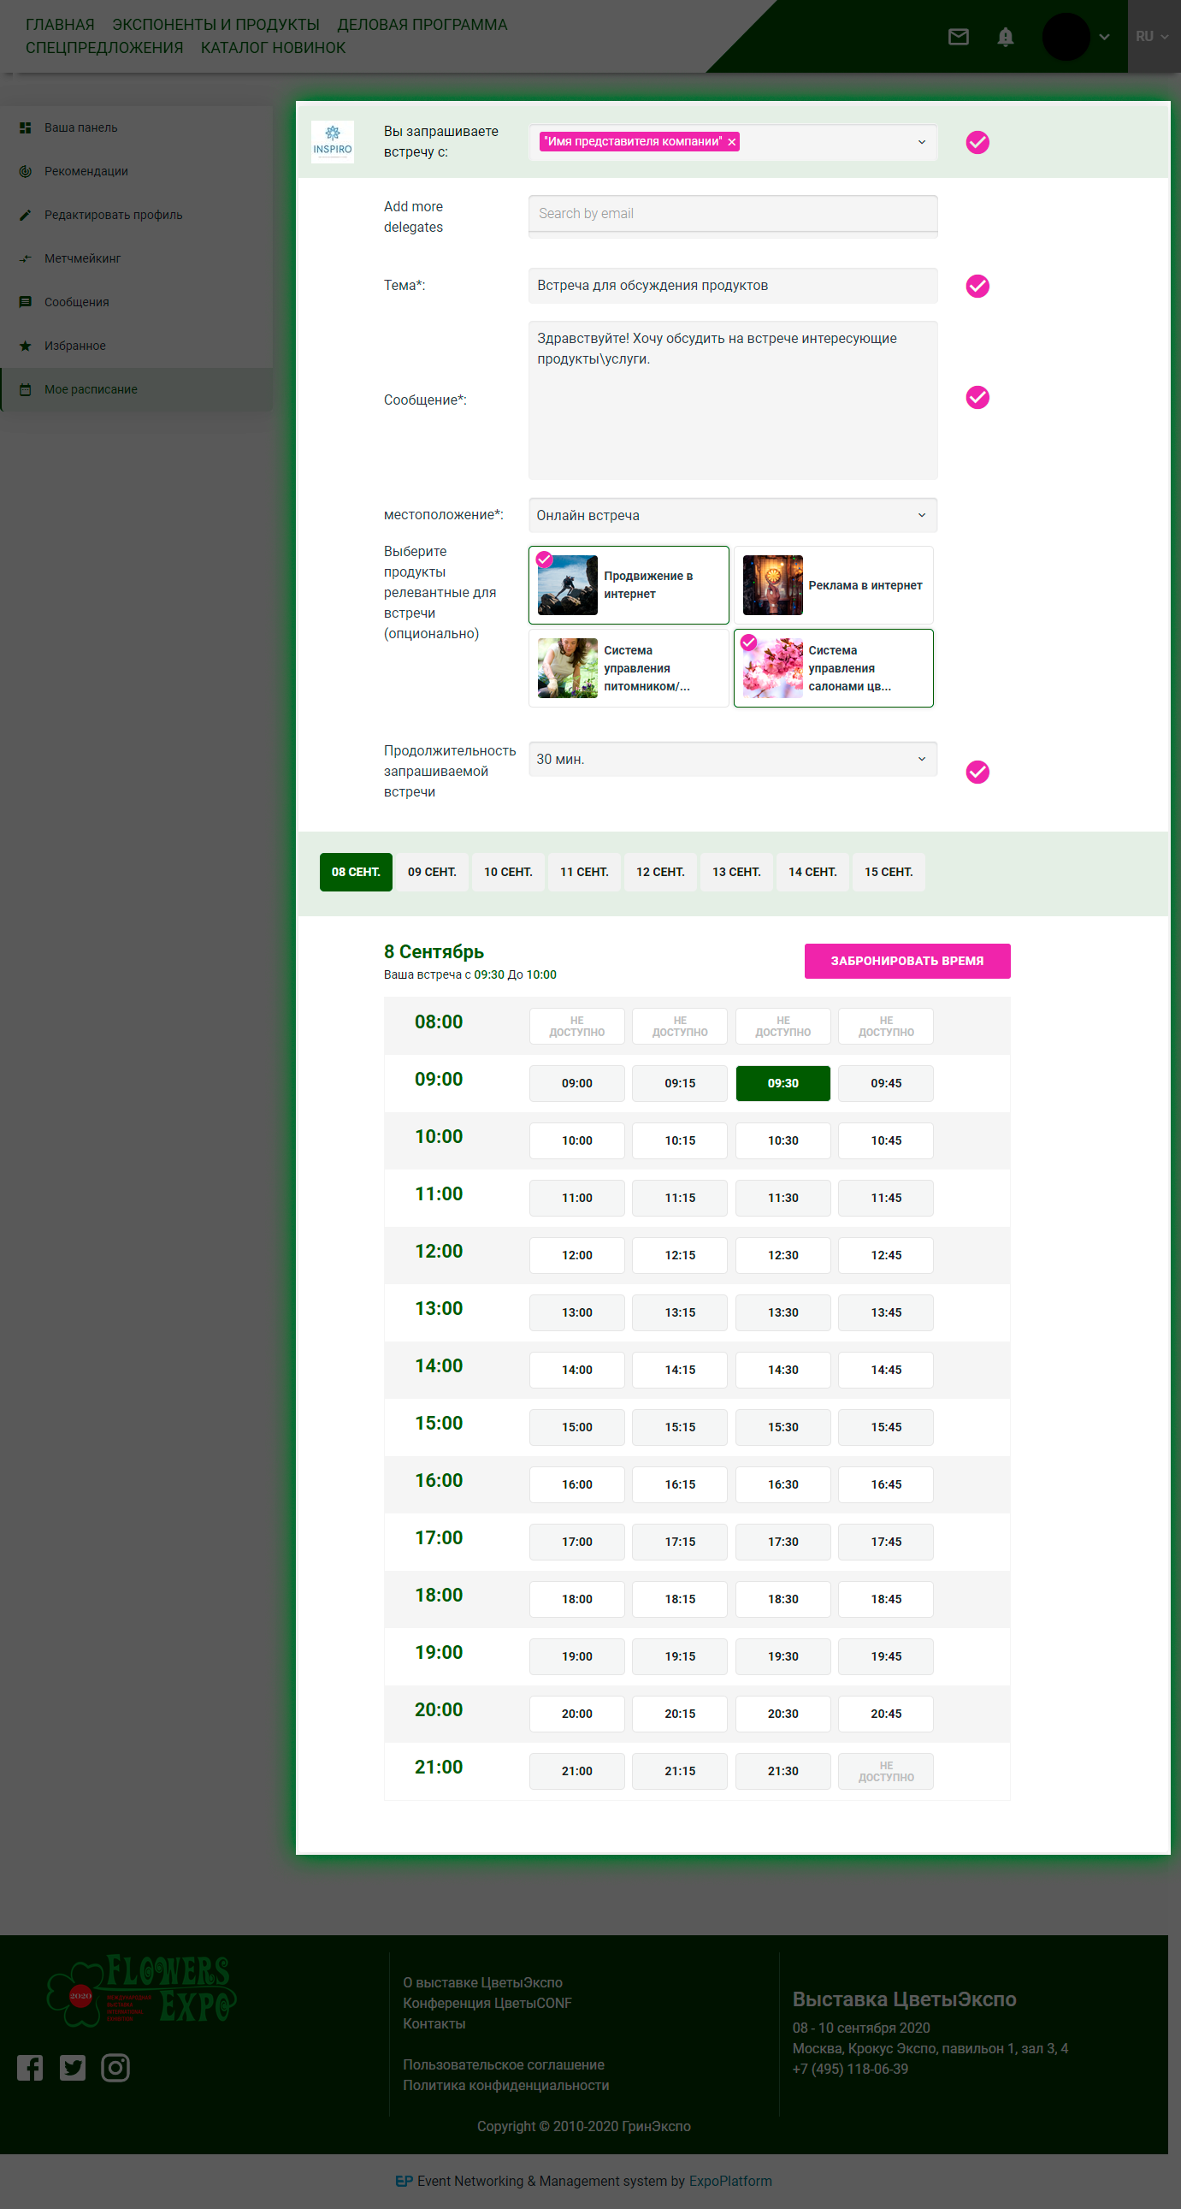Screen dimensions: 1181x2209
Task: Click the Search by email field
Action: coord(733,214)
